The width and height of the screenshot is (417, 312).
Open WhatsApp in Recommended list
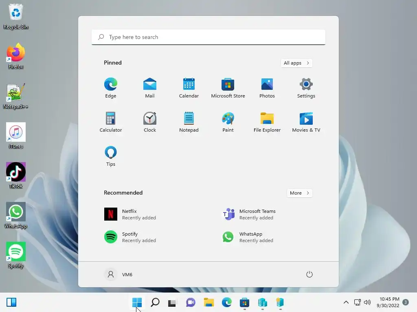pyautogui.click(x=249, y=237)
